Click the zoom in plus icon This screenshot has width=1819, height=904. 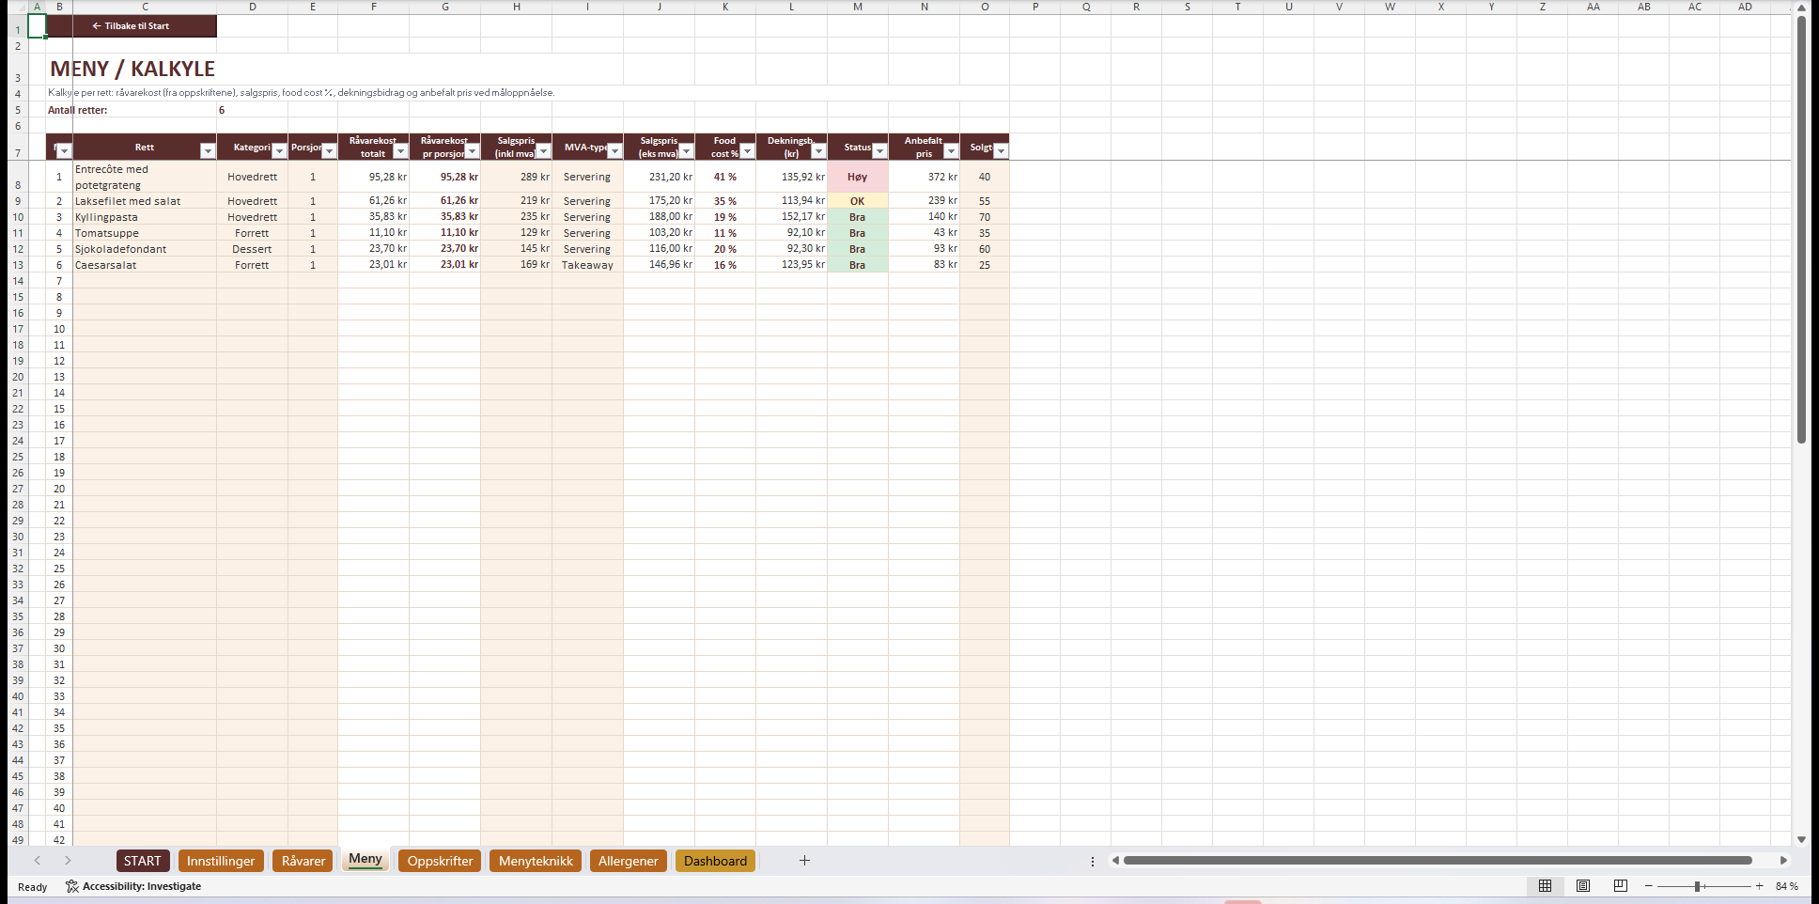coord(1760,886)
